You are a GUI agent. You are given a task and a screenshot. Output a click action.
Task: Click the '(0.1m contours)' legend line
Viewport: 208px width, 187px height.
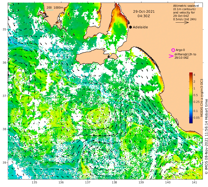click(184, 9)
